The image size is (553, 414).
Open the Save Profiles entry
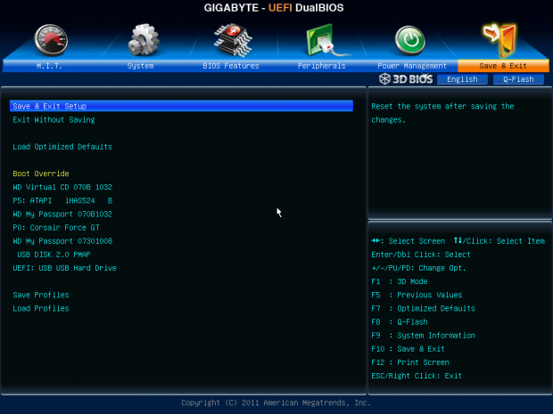(41, 295)
